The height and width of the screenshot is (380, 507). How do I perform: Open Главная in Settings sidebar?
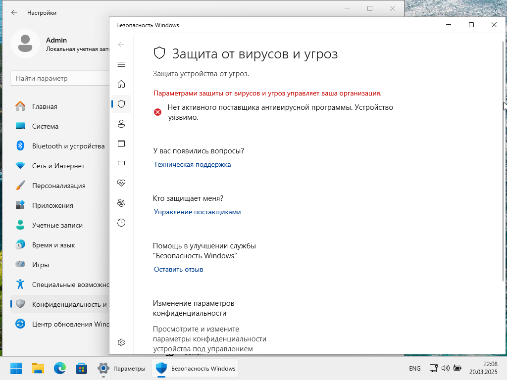pyautogui.click(x=60, y=106)
